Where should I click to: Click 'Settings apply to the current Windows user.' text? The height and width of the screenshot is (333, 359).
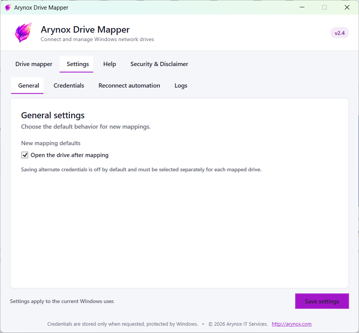coord(62,301)
